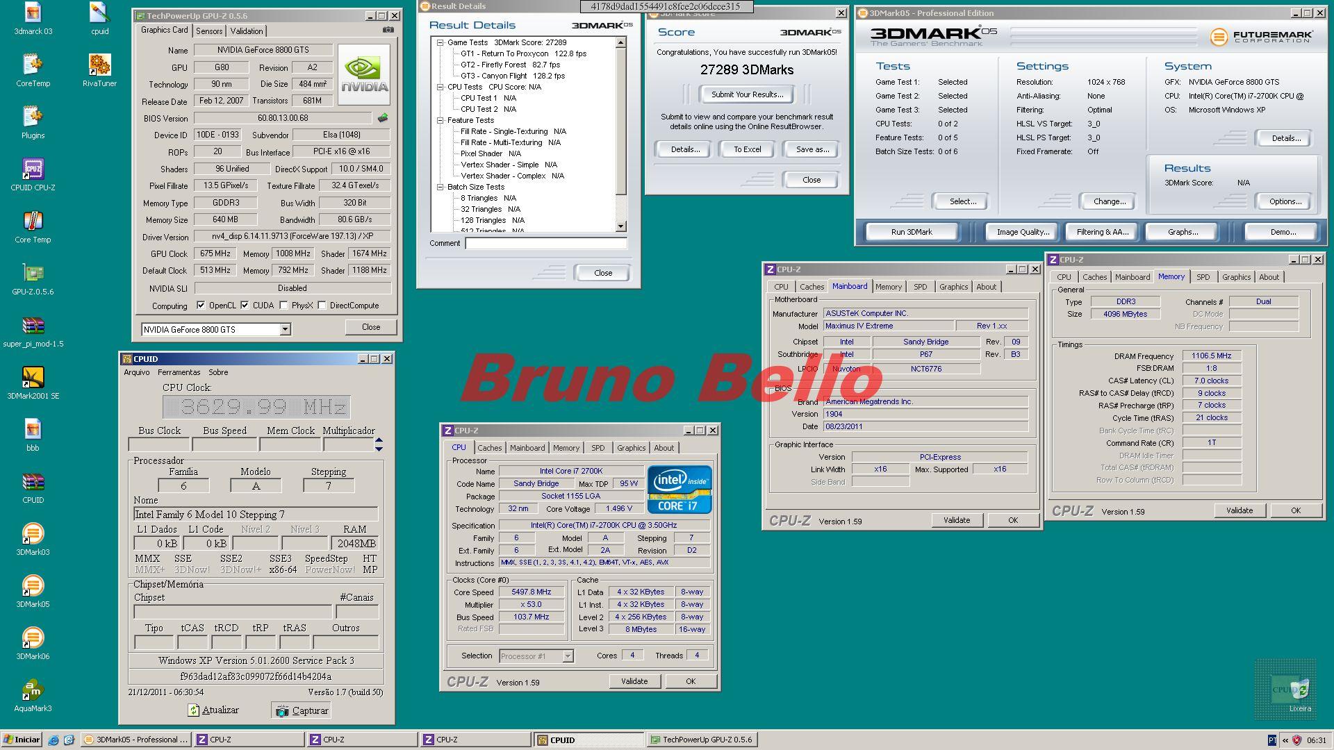Click the Result Details scrollbar down arrow
Viewport: 1334px width, 750px height.
click(621, 226)
